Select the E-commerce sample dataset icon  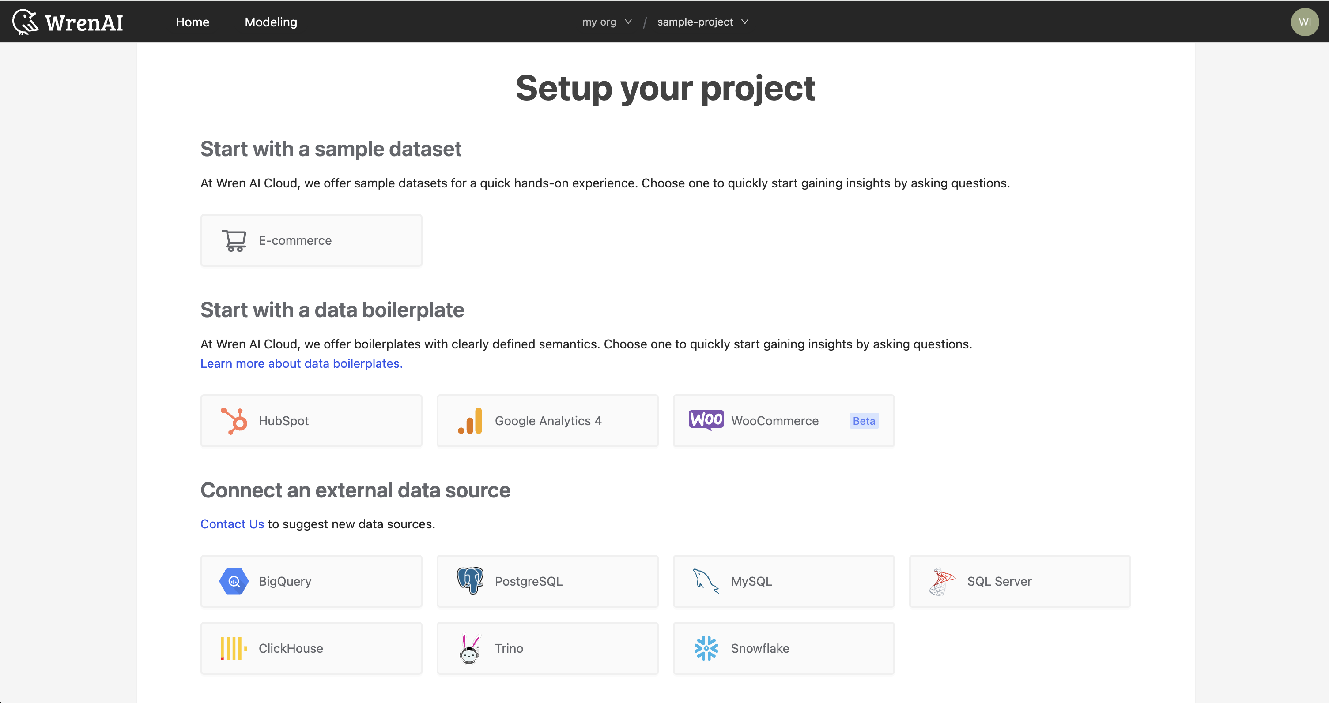tap(234, 240)
